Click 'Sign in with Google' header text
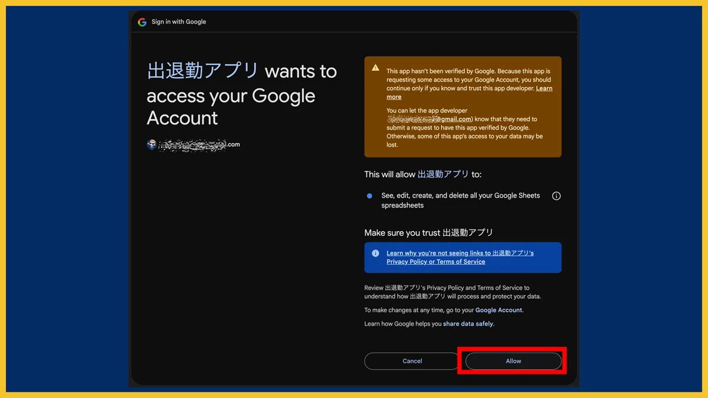 point(179,22)
